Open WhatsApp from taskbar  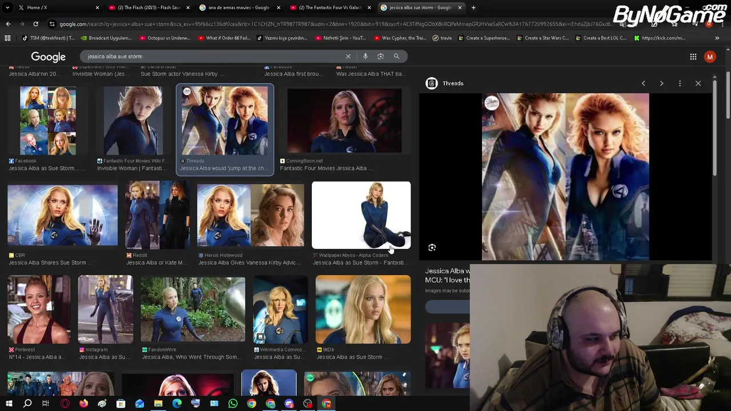point(233,404)
